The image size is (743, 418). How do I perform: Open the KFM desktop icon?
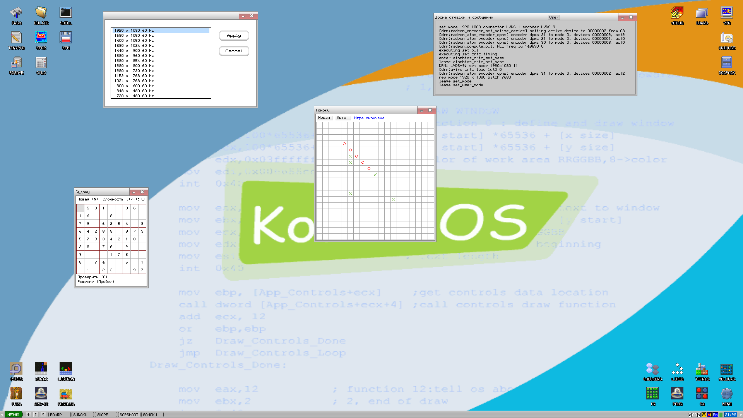click(66, 41)
